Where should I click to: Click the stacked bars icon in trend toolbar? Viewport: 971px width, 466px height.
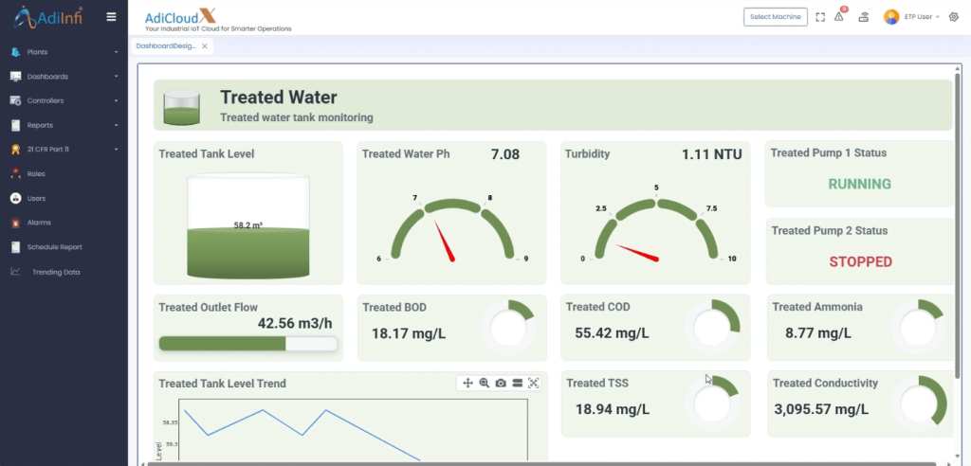517,383
